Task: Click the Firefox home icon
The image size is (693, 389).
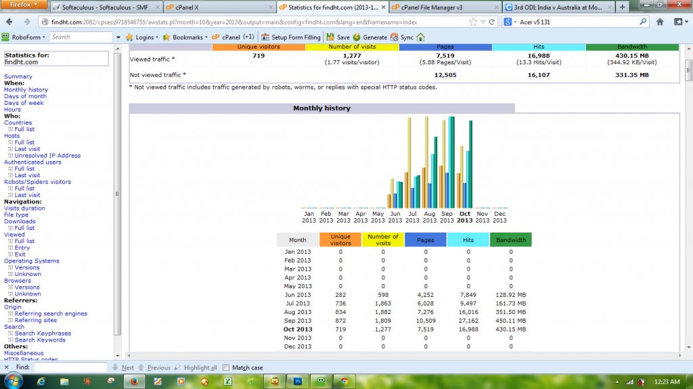Action: [660, 22]
